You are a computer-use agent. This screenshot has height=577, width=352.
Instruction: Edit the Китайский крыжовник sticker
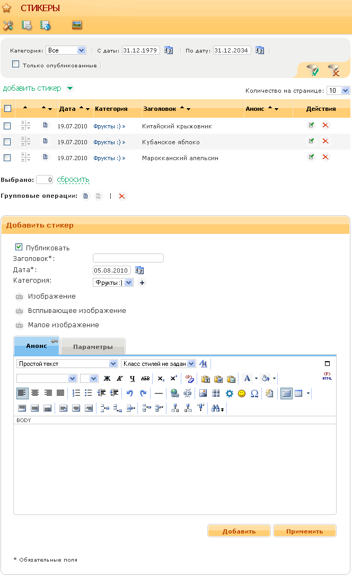click(x=312, y=126)
